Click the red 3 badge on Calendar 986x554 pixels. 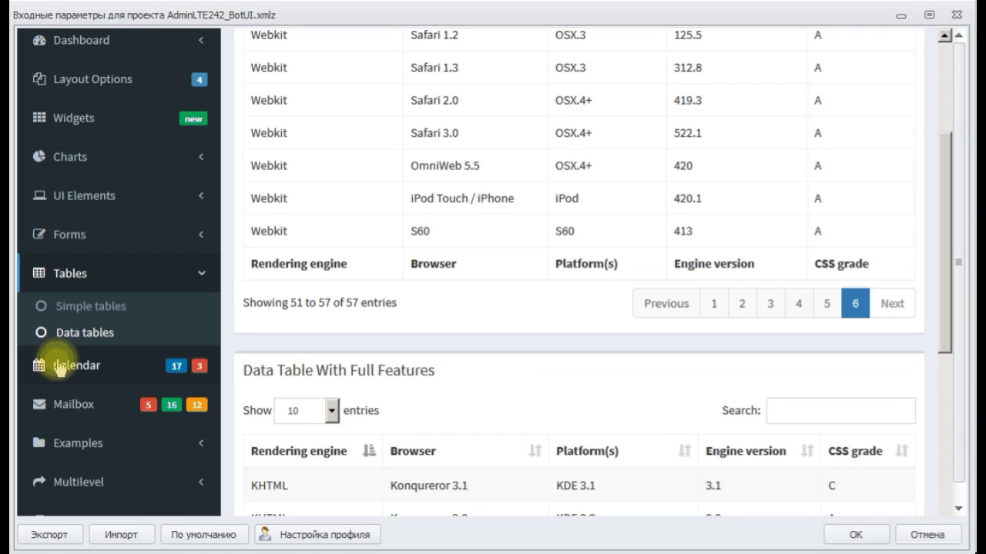pos(200,366)
